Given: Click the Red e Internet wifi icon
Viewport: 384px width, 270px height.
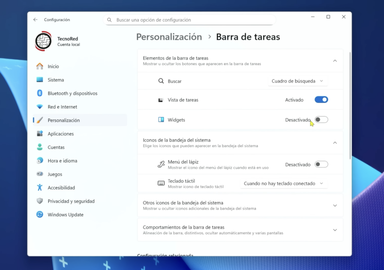Looking at the screenshot, I should coord(40,106).
